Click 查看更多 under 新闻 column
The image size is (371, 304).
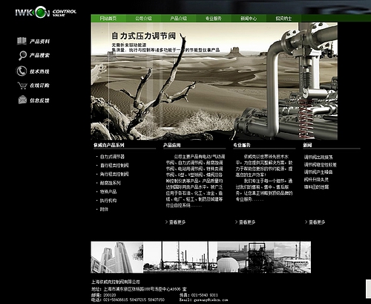click(x=315, y=222)
